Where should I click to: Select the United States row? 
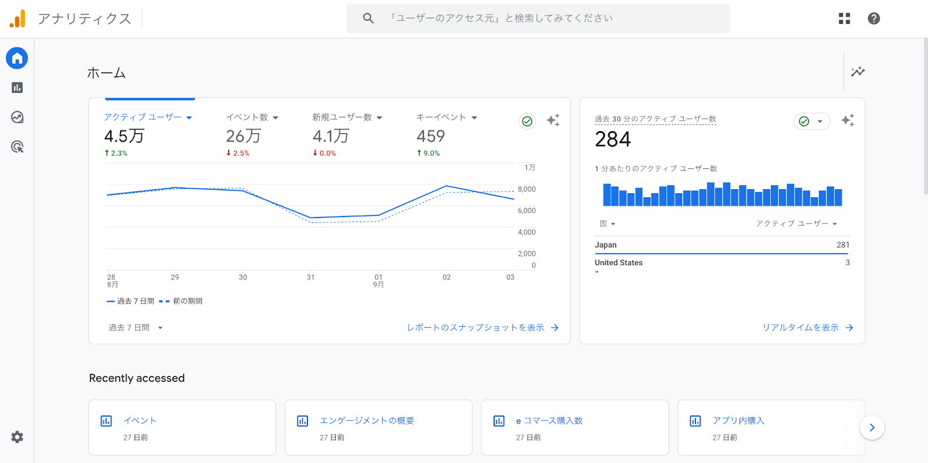[722, 263]
